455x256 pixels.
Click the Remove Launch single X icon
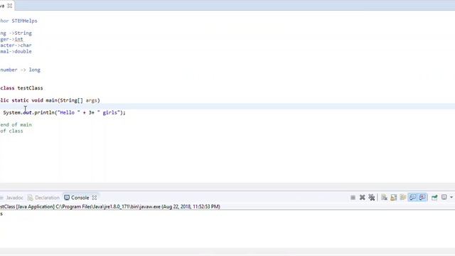click(362, 198)
